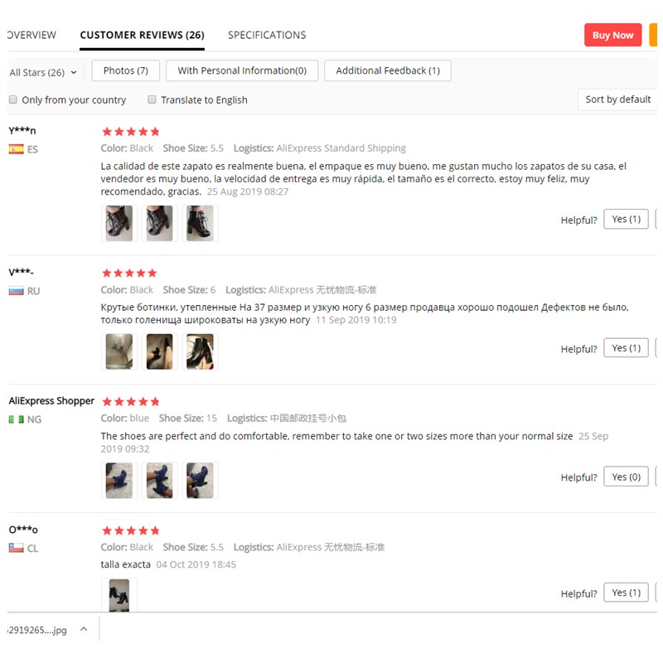Viewport: 663px width, 663px height.
Task: Click the Spain flag icon beside ES
Action: point(16,149)
